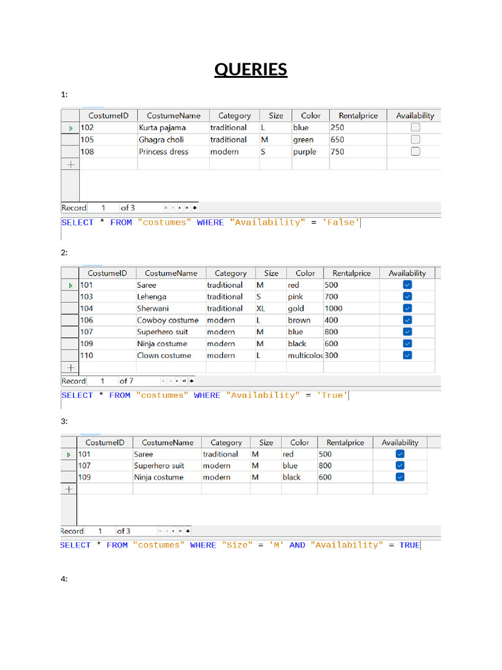502x670 pixels.
Task: Select the 'Lehenga' cell
Action: pos(171,296)
